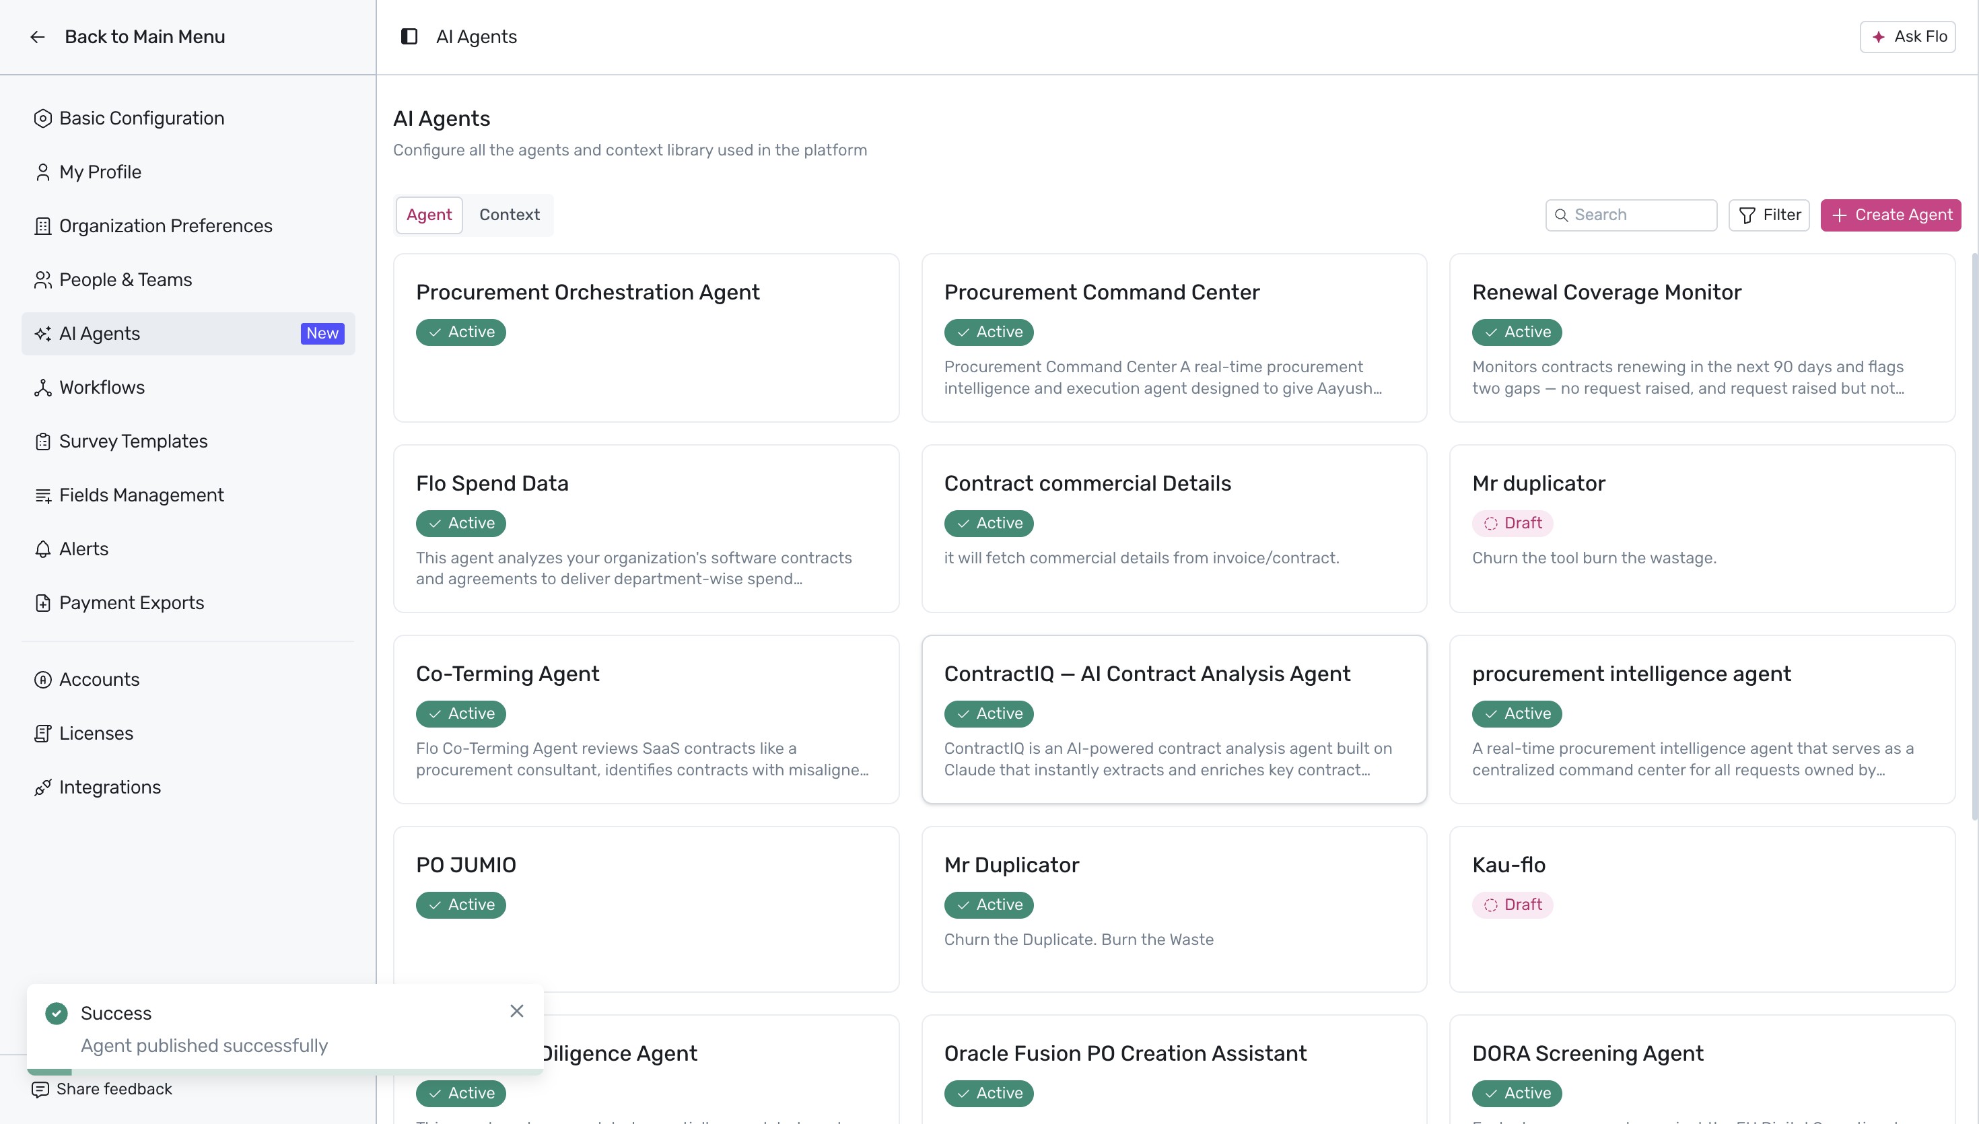Click the green Success checkmark icon
Viewport: 1979px width, 1124px height.
57,1013
